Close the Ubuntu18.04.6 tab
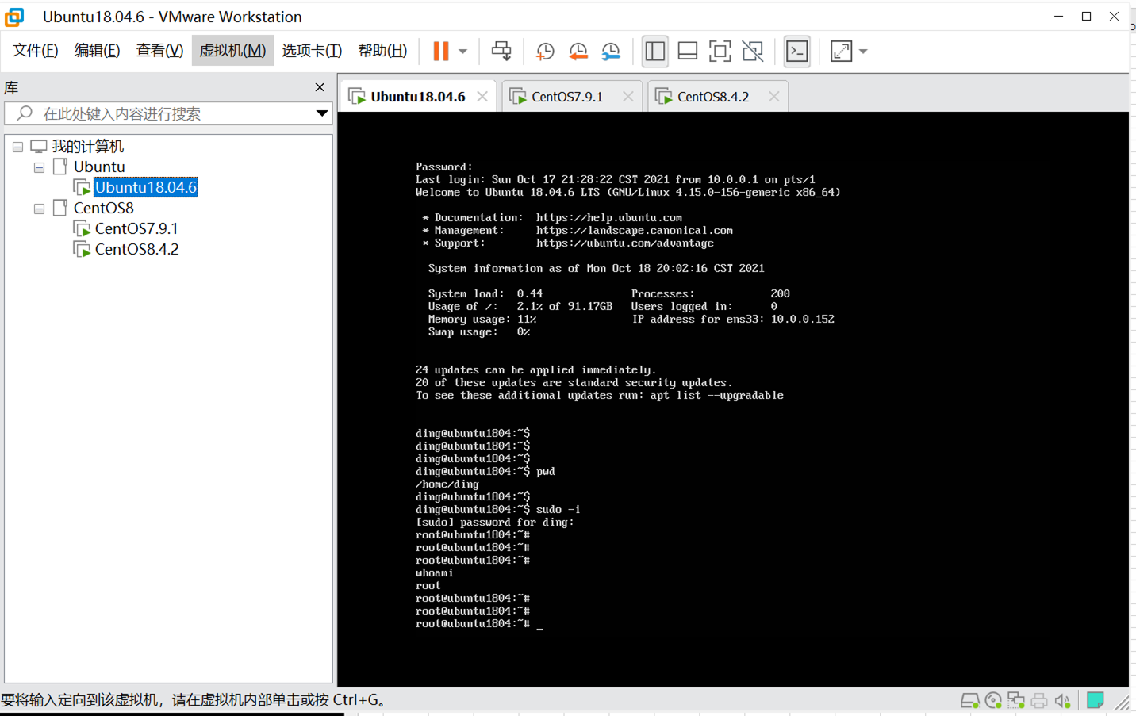The image size is (1136, 716). (482, 97)
